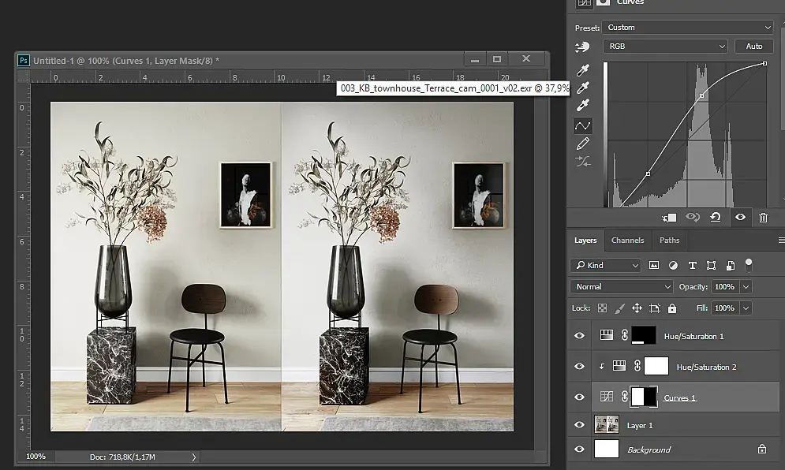Open the Curves Preset dropdown
The height and width of the screenshot is (470, 785).
coord(687,28)
